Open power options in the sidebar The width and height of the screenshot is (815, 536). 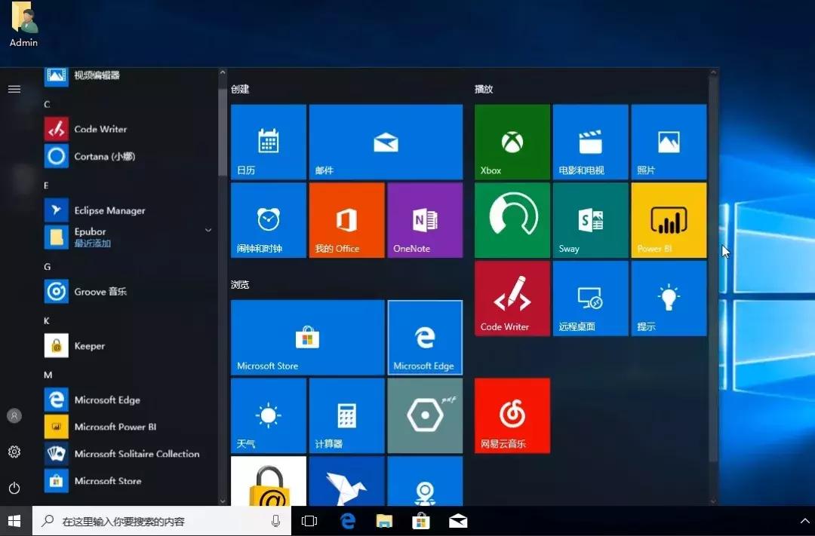(x=14, y=488)
